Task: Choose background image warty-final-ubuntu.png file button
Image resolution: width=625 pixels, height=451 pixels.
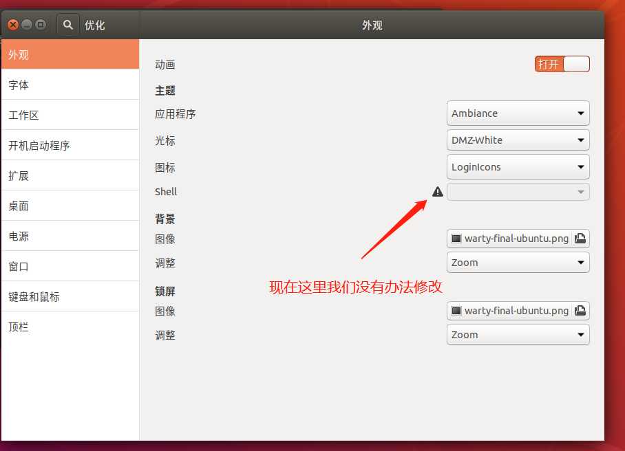Action: coord(518,239)
